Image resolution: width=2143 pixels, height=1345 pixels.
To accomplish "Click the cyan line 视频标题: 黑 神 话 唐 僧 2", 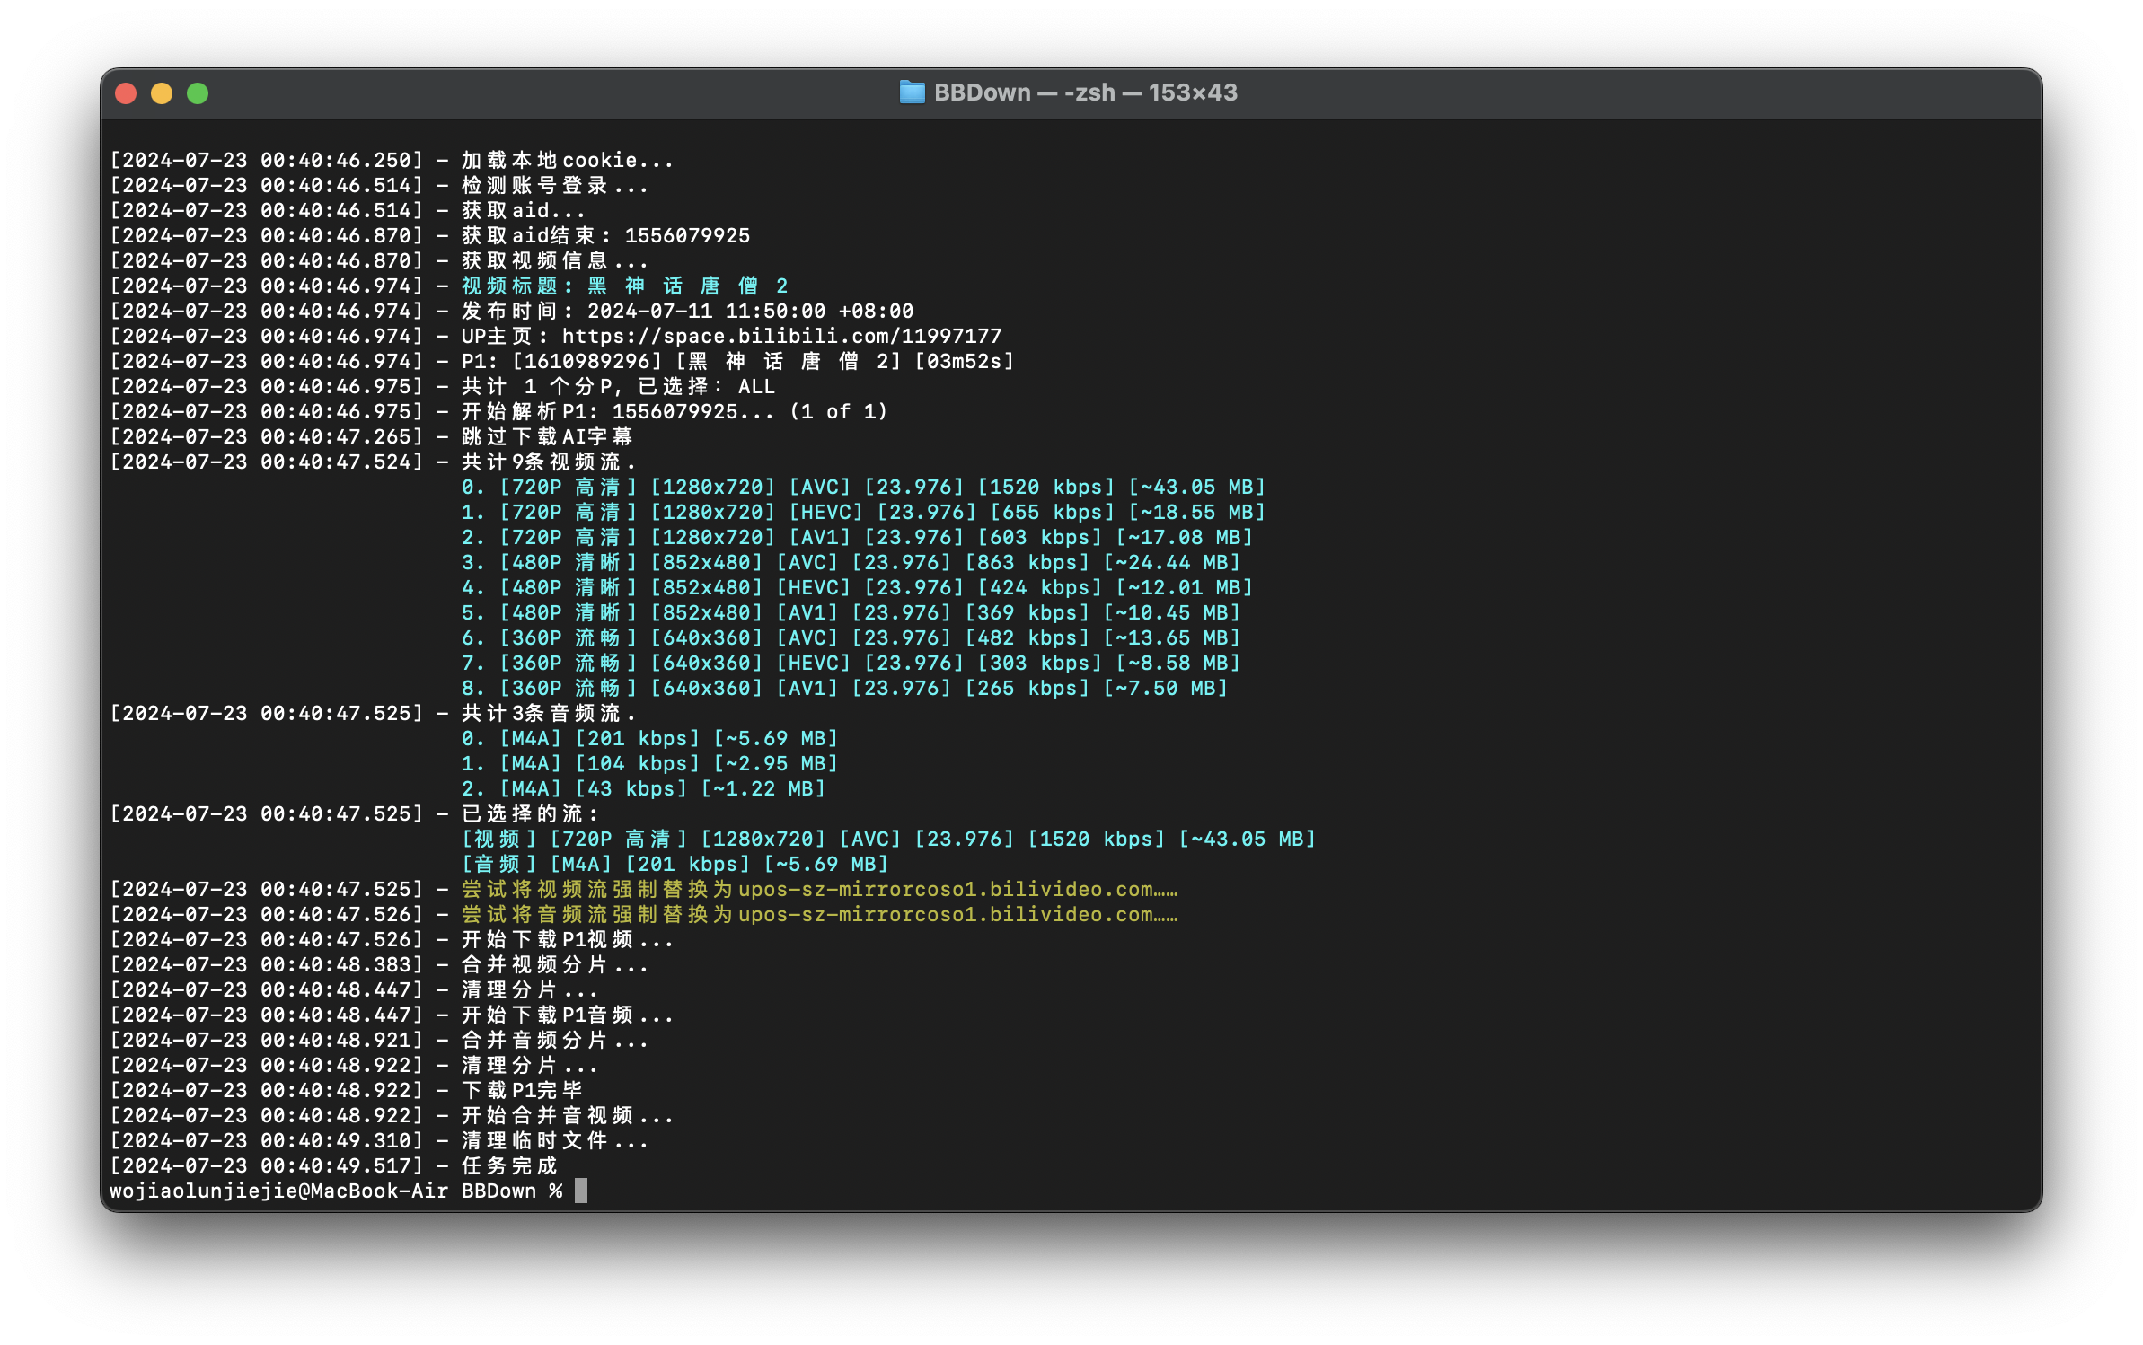I will 624,286.
